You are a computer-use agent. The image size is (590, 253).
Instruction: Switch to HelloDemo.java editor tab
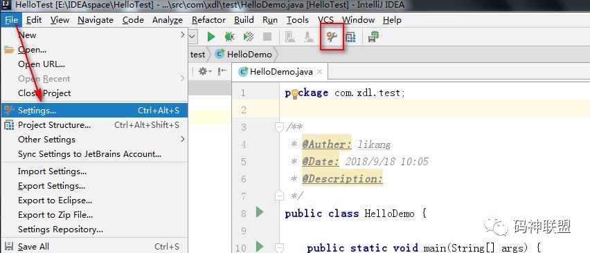pyautogui.click(x=280, y=71)
